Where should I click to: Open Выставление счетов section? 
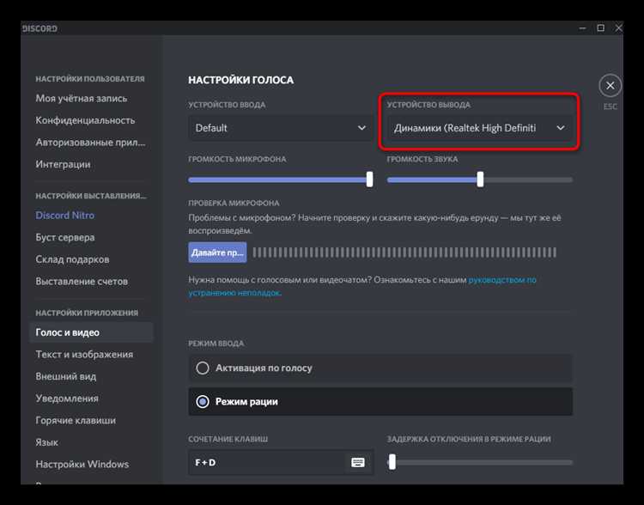click(x=82, y=282)
